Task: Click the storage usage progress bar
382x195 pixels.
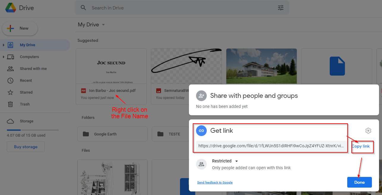Action: click(33, 130)
